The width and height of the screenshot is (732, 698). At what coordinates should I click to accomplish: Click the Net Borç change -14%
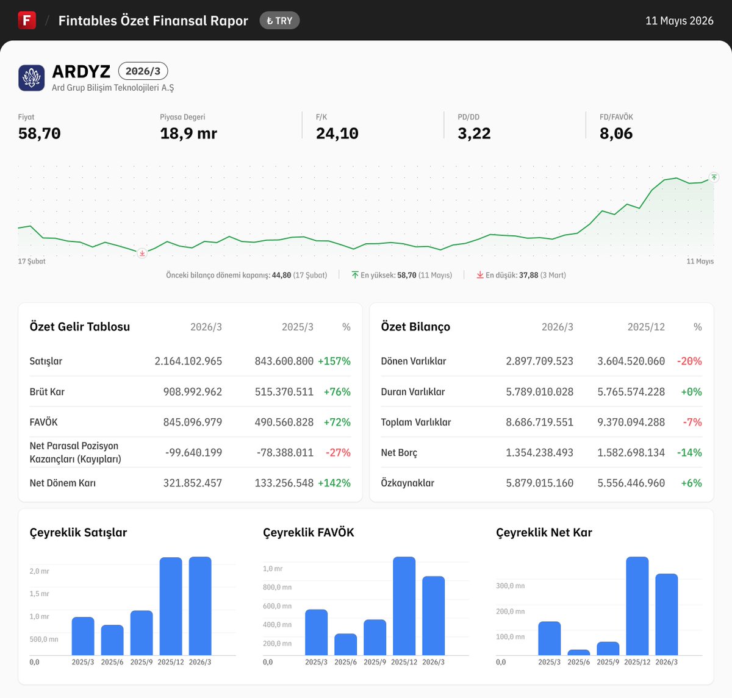[x=689, y=452]
